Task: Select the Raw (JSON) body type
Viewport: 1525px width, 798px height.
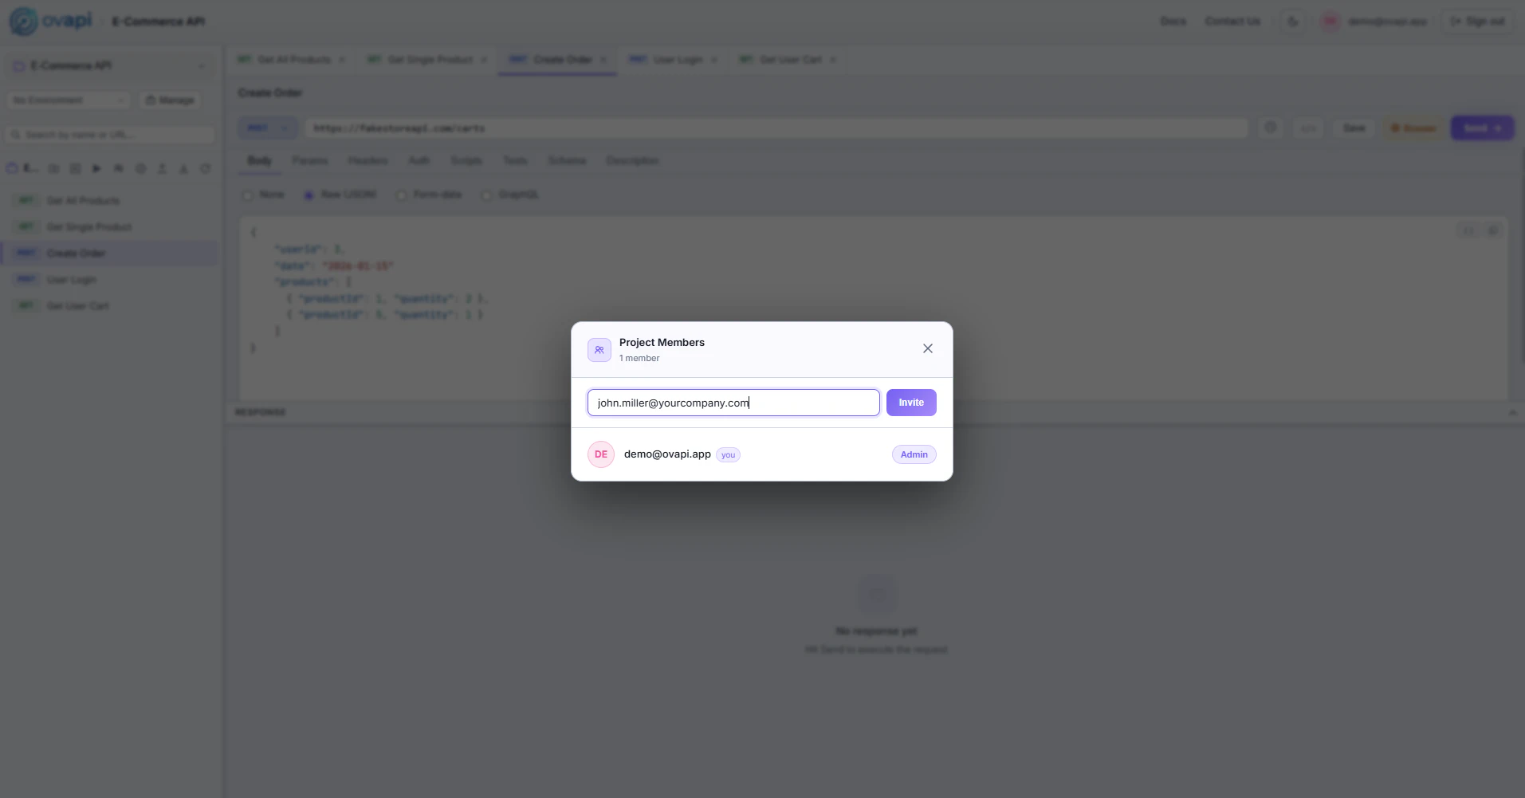Action: (x=309, y=195)
